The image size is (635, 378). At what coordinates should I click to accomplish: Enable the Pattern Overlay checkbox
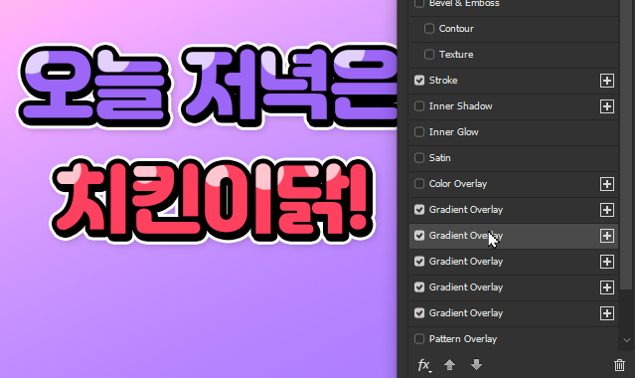419,338
